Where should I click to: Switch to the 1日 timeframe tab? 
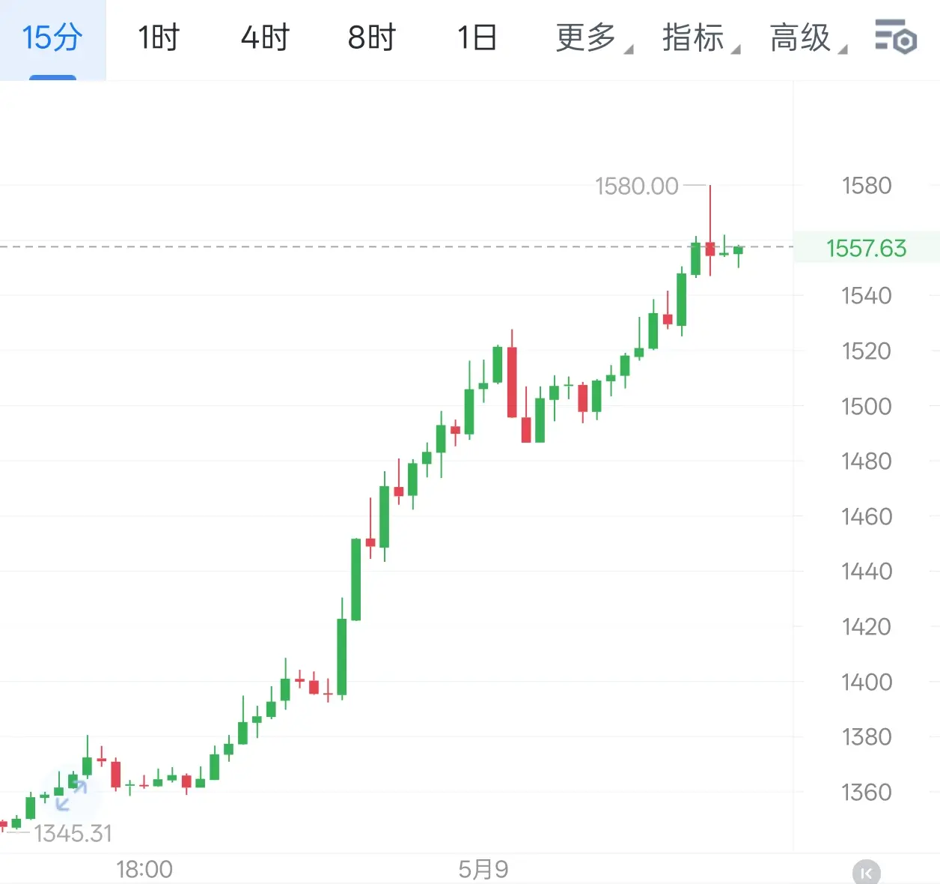coord(477,37)
